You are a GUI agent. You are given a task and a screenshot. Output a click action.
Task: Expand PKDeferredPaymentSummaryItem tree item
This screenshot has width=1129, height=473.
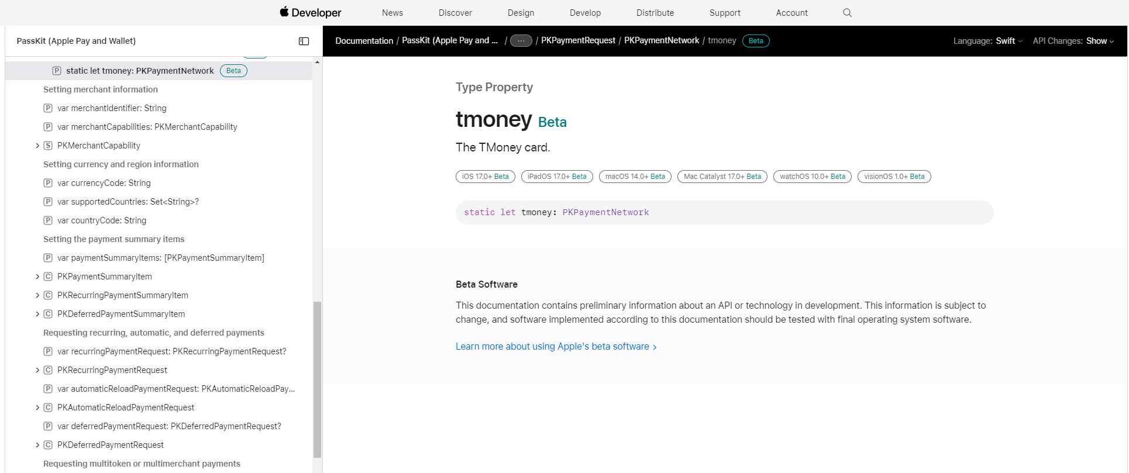(x=37, y=314)
